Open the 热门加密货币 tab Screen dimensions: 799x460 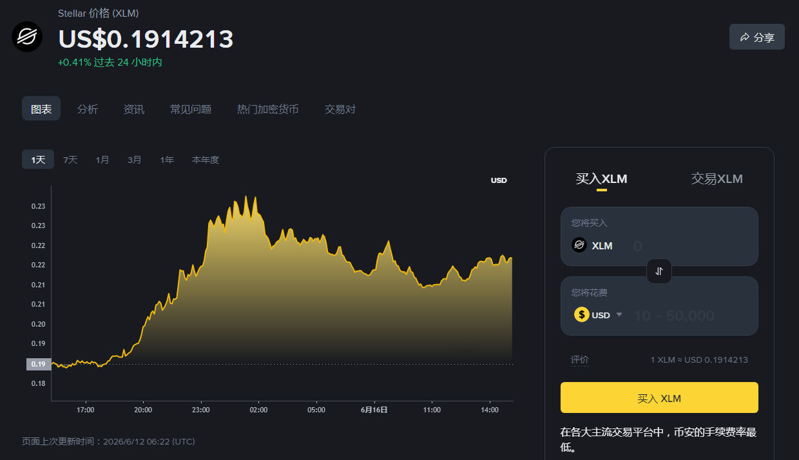(x=268, y=109)
